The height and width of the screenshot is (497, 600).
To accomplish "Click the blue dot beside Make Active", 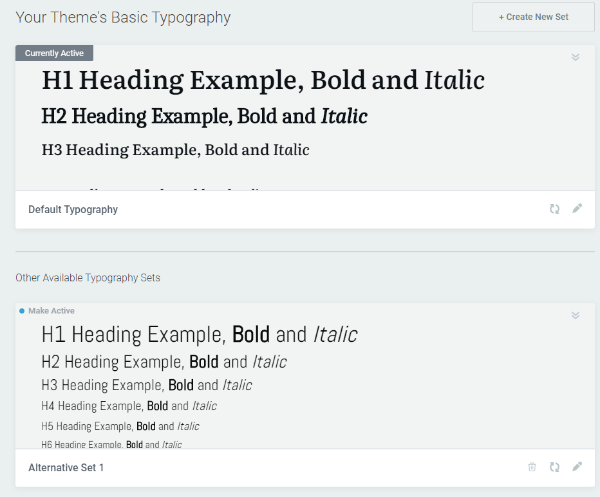I will click(x=22, y=311).
